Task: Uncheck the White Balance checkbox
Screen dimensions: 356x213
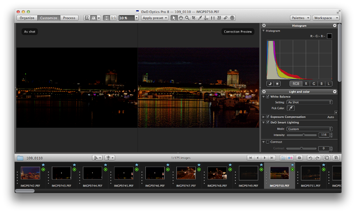Action: coord(268,97)
